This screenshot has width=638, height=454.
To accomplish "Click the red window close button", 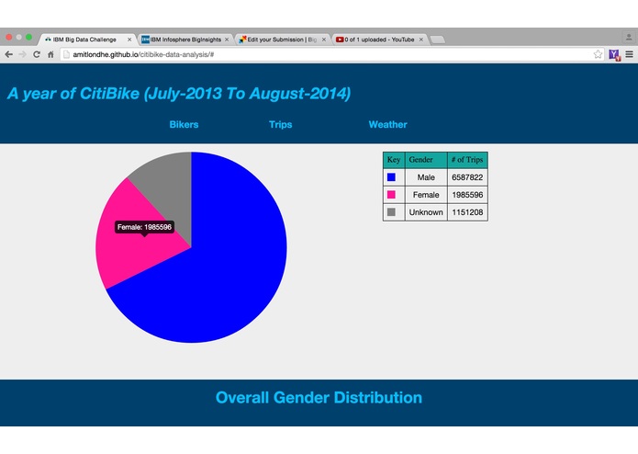I will click(x=9, y=37).
